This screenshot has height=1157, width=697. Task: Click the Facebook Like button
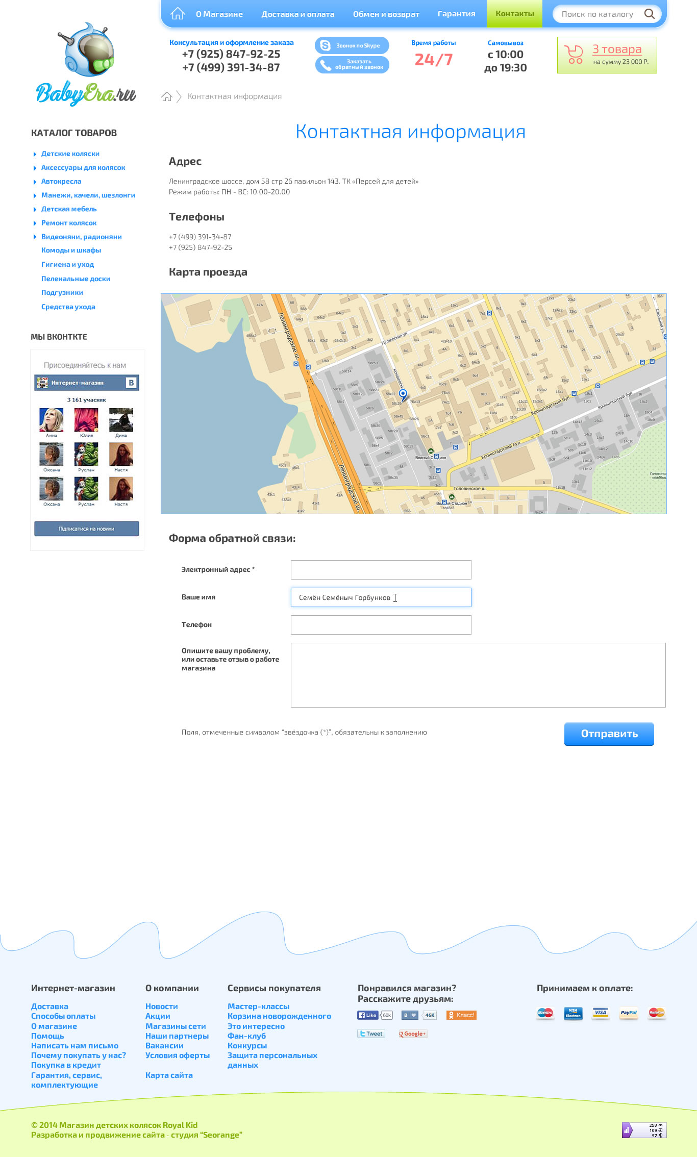click(x=367, y=1015)
